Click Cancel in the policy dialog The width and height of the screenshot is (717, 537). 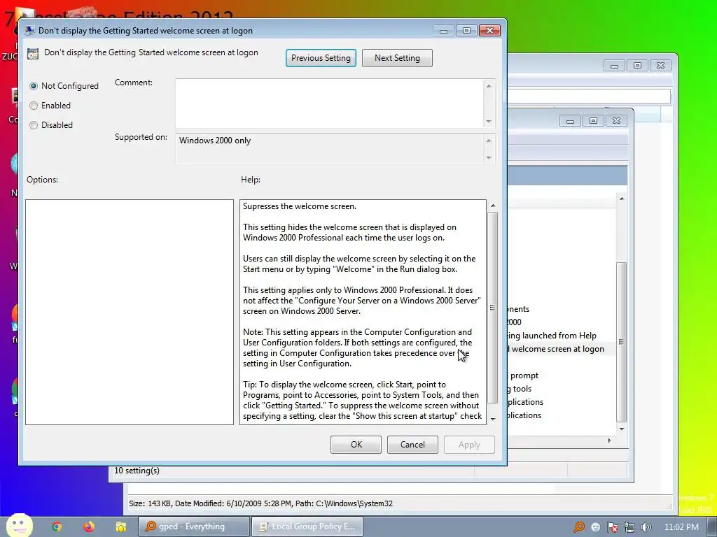coord(412,444)
